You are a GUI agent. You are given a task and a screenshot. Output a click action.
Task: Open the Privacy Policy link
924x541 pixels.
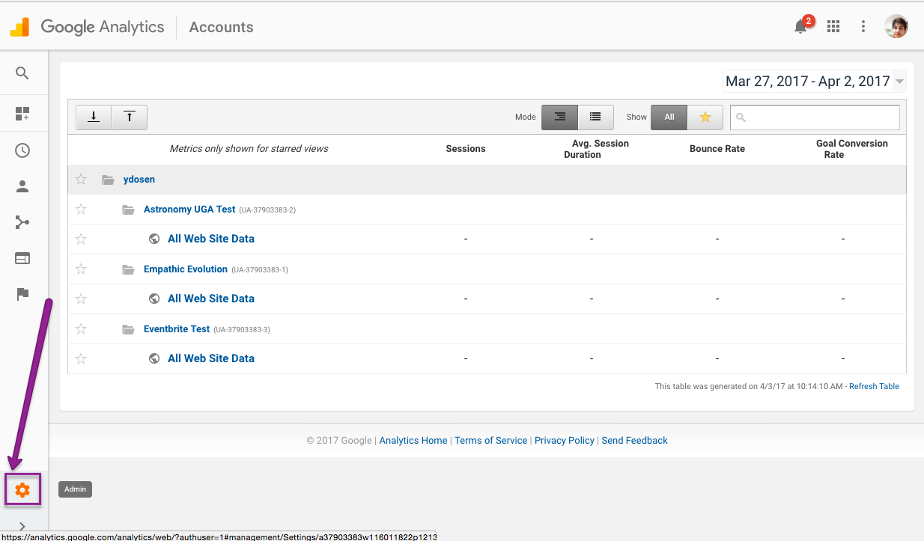click(x=565, y=441)
